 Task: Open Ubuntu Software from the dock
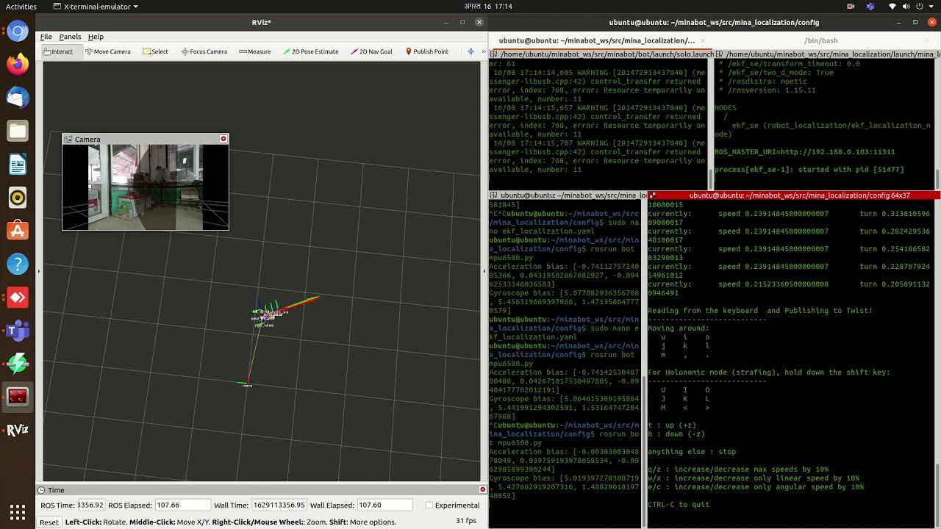click(x=18, y=231)
